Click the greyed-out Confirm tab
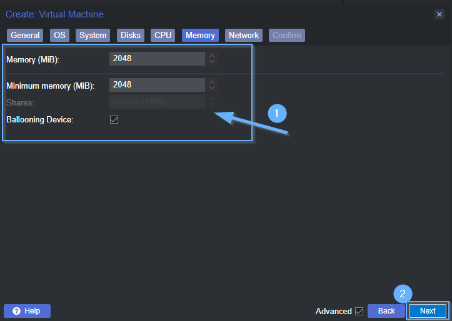The height and width of the screenshot is (321, 452). [x=286, y=36]
